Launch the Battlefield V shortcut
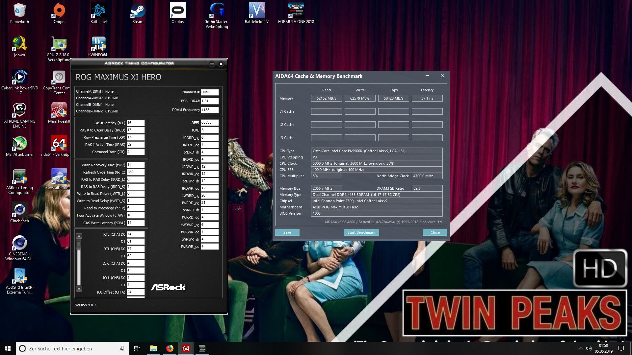The width and height of the screenshot is (632, 355). [x=256, y=14]
